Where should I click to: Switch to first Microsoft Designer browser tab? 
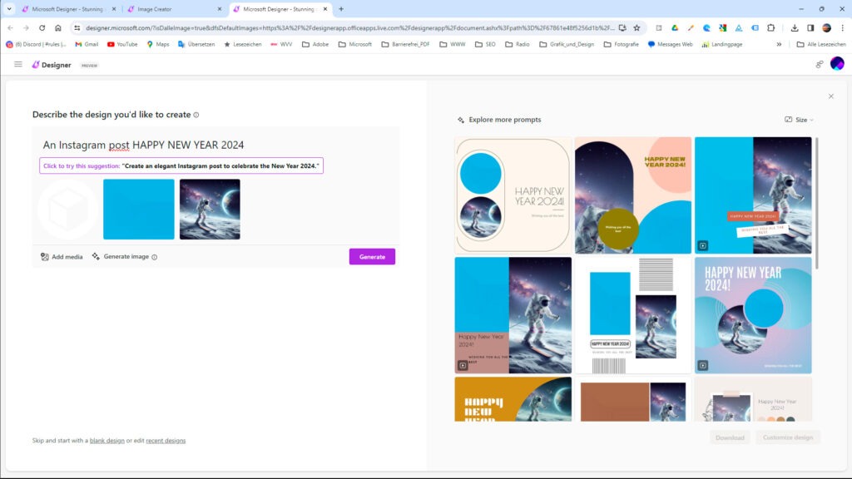pos(68,9)
